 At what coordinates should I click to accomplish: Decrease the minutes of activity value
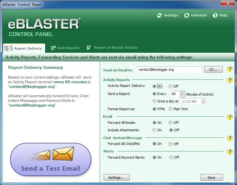(x=182, y=96)
